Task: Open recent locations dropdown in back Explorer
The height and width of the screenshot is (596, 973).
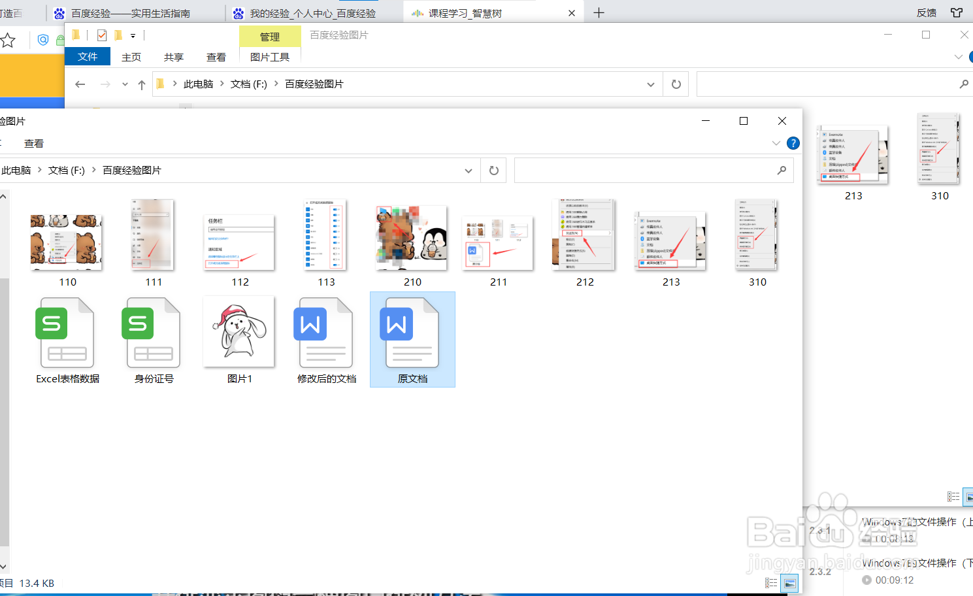Action: pos(125,84)
